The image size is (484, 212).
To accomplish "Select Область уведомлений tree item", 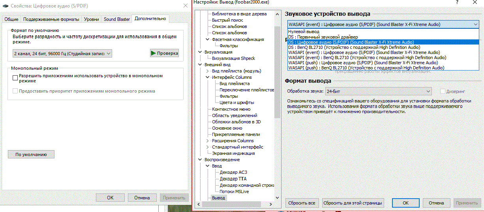I will click(x=234, y=115).
